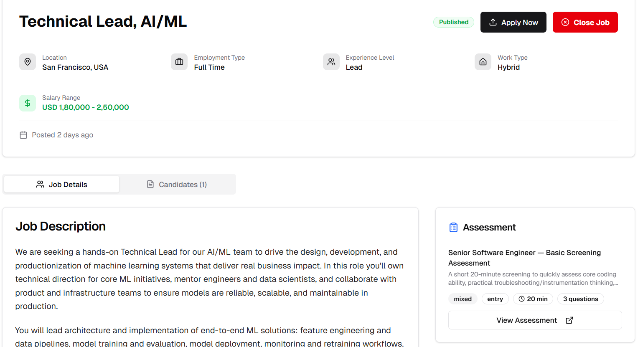Click the location pin icon
This screenshot has width=643, height=347.
pos(27,62)
